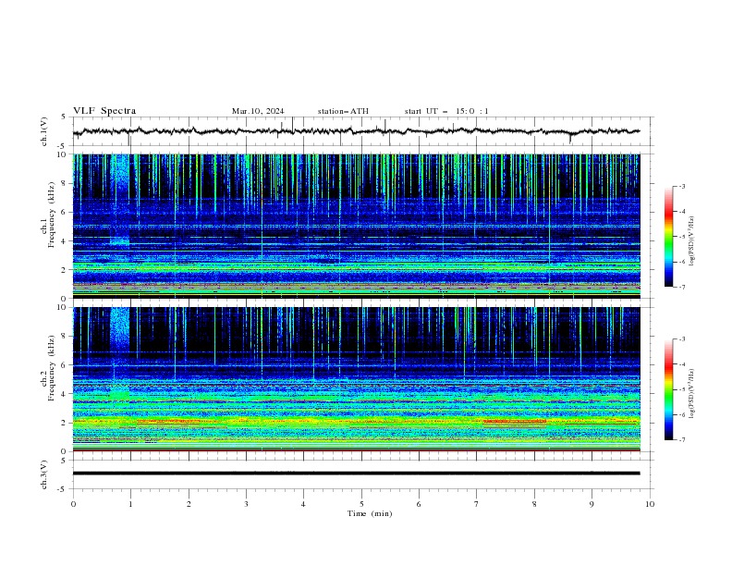Click the "Time (min)" x-axis label
The width and height of the screenshot is (732, 566).
coord(370,513)
